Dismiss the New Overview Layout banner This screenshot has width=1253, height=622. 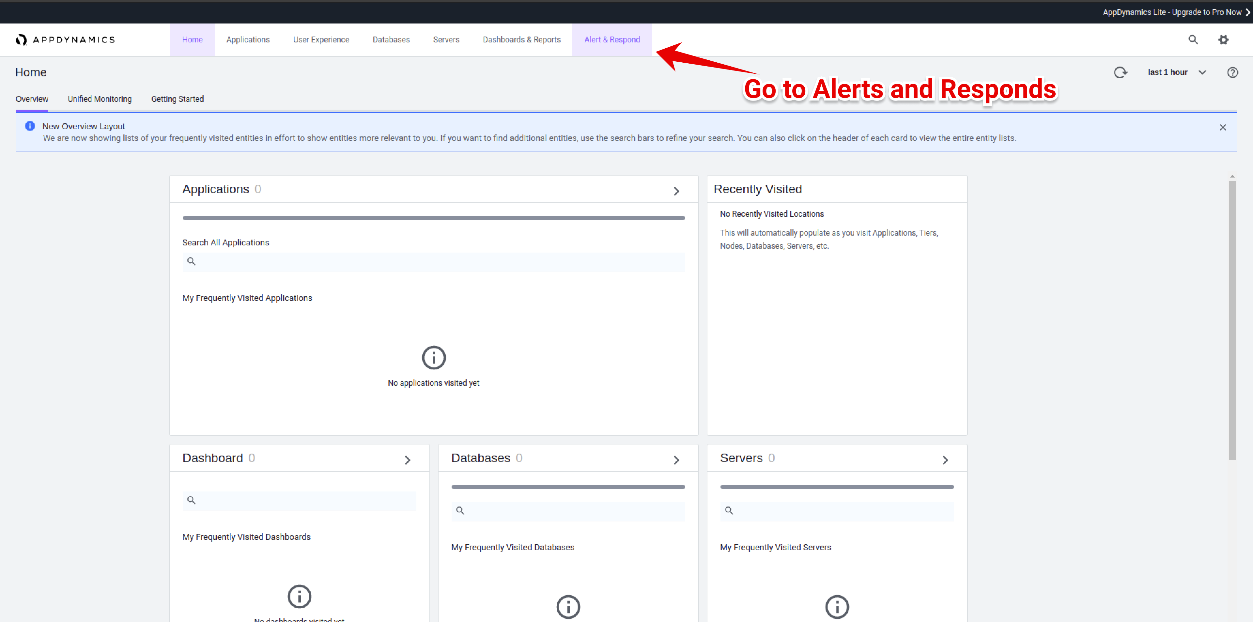1222,127
